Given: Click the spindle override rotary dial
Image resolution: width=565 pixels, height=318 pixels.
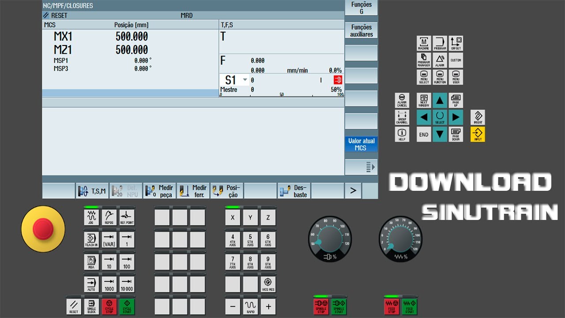Looking at the screenshot, I should point(330,239).
